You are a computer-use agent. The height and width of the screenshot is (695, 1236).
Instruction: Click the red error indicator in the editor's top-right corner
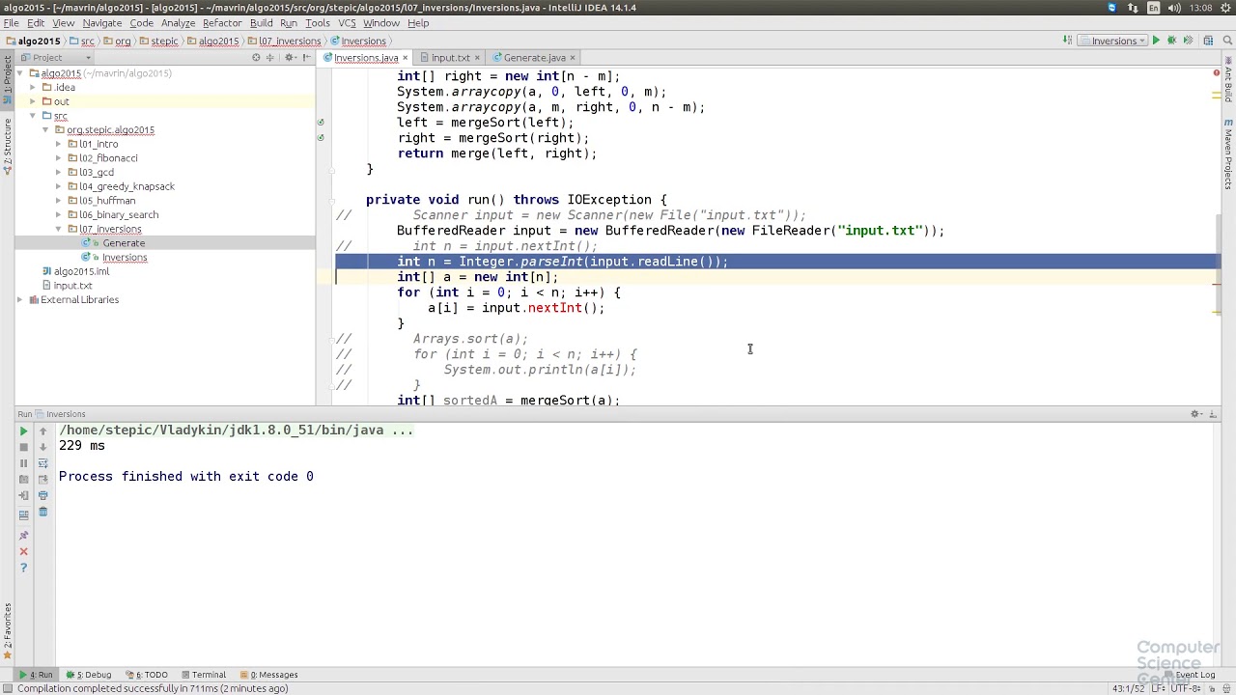pyautogui.click(x=1216, y=72)
